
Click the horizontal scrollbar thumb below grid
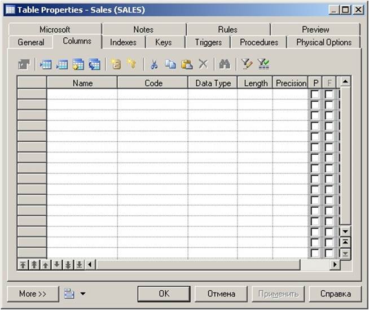(198, 265)
